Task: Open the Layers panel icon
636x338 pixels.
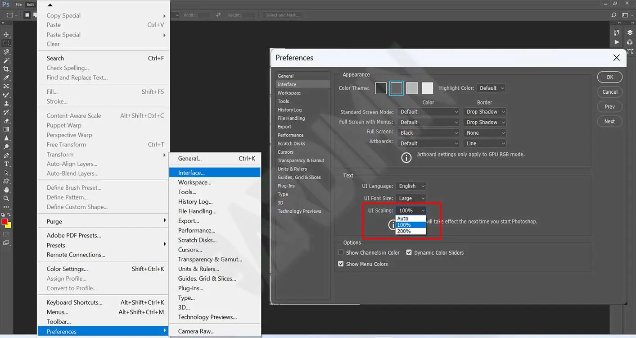Action: pyautogui.click(x=630, y=33)
